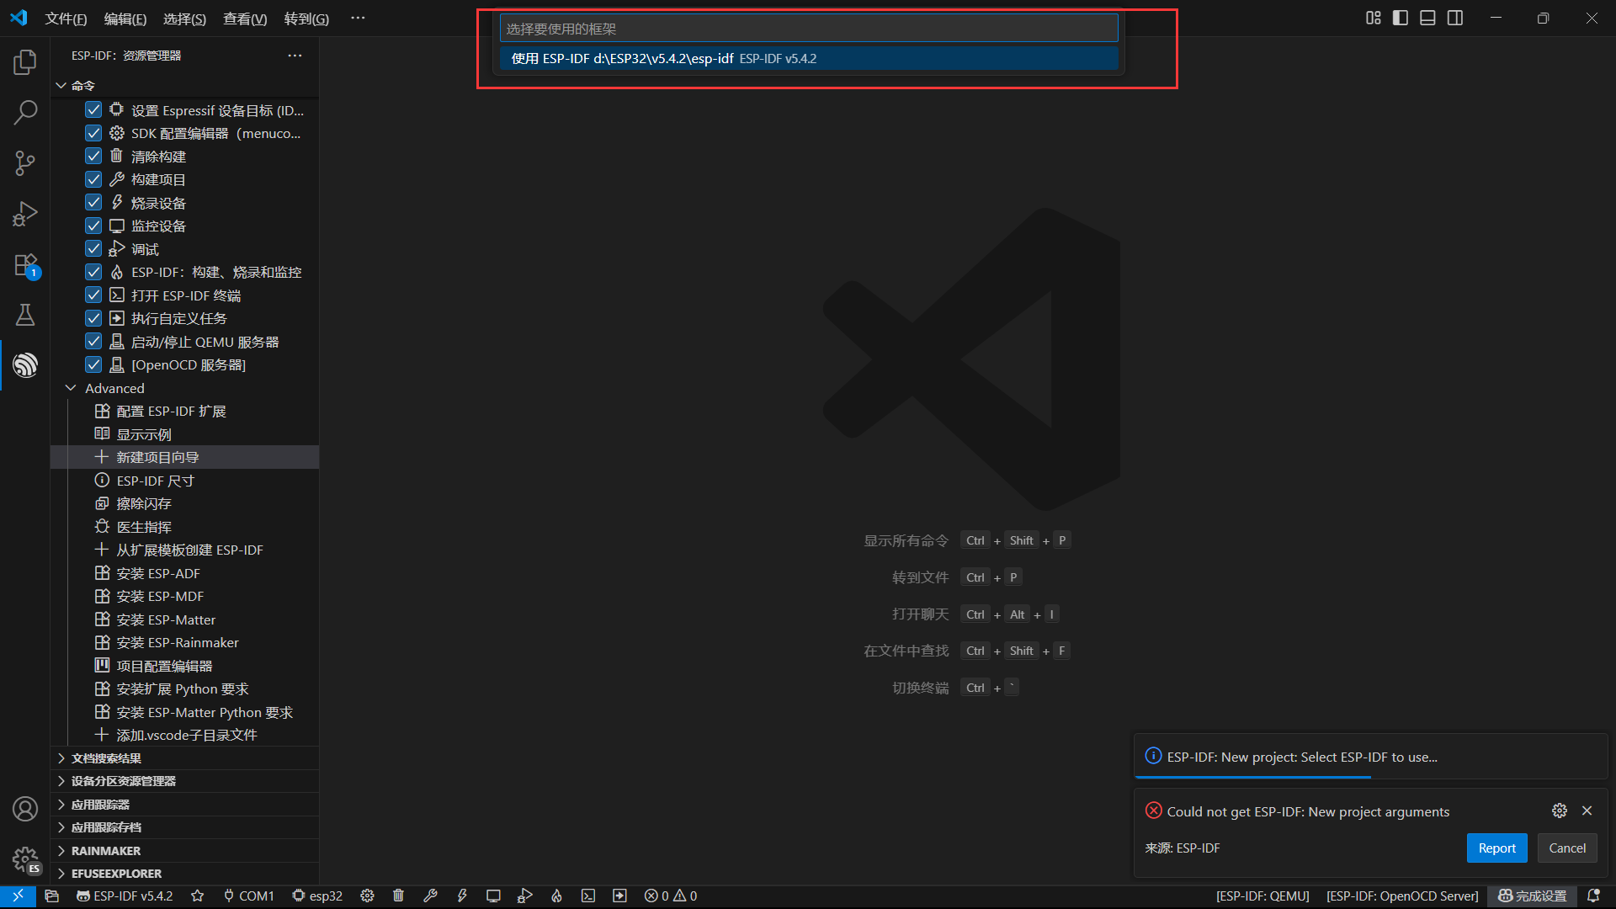1616x909 pixels.
Task: Toggle primary sidebar layout icon
Action: pyautogui.click(x=1401, y=18)
